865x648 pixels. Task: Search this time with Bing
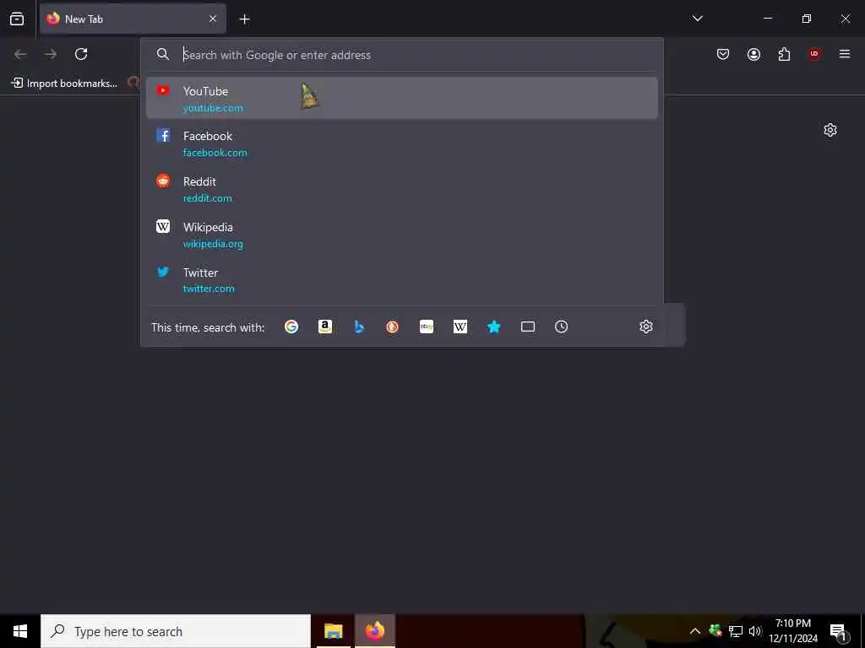359,327
